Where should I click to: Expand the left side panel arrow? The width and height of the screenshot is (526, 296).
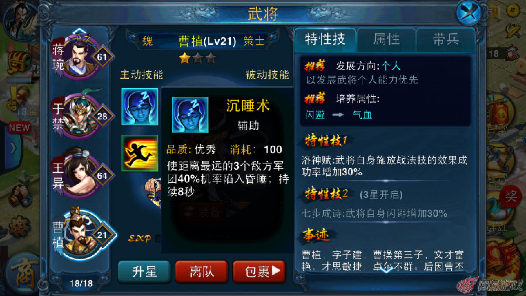tap(13, 148)
